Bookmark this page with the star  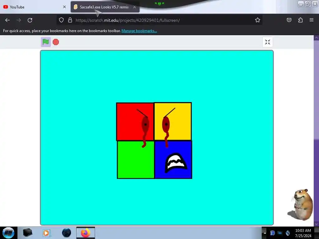point(258,20)
